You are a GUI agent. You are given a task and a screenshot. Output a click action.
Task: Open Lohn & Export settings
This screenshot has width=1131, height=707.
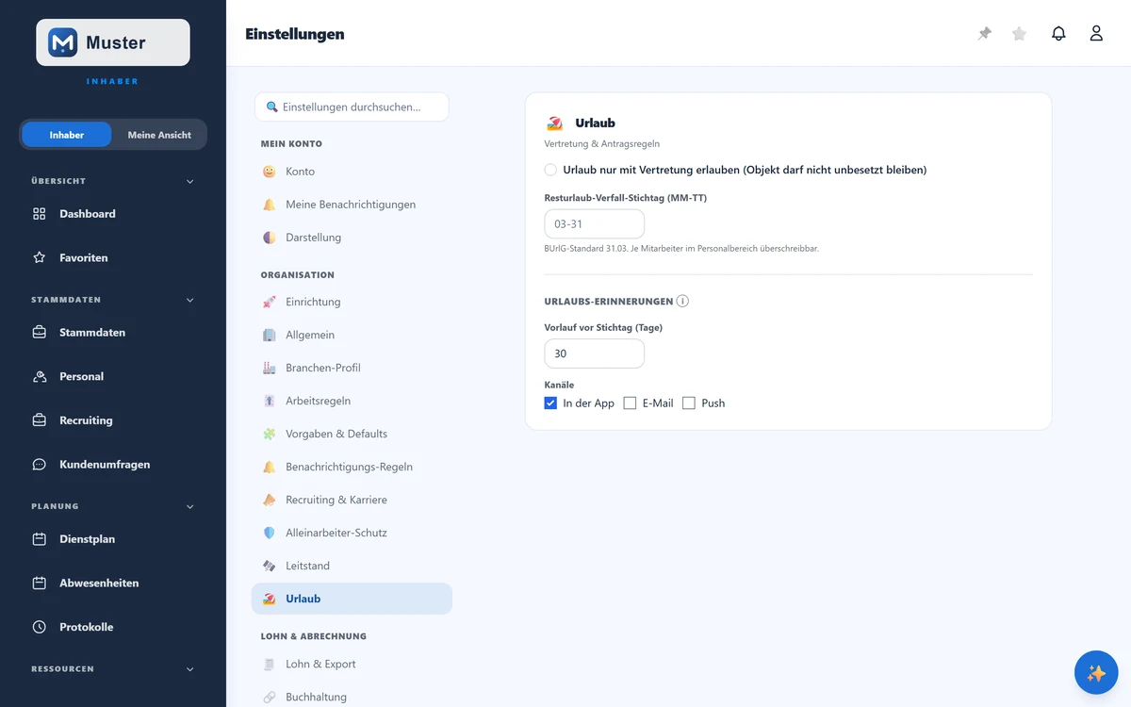(x=352, y=664)
